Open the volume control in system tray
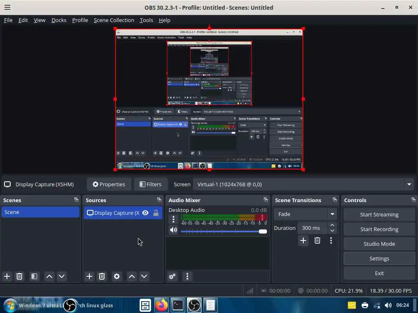The width and height of the screenshot is (418, 313). (x=388, y=305)
